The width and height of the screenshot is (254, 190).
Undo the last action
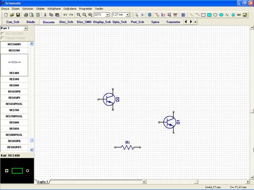(65, 15)
